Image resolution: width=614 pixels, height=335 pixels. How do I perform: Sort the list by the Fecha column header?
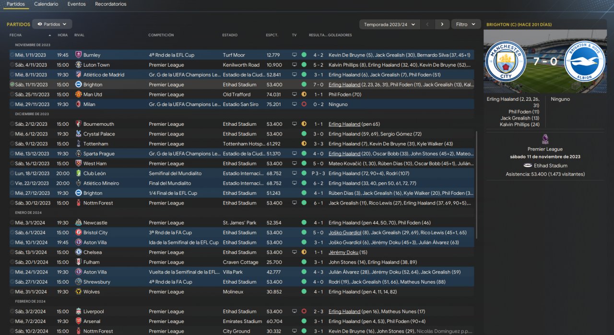tap(16, 35)
